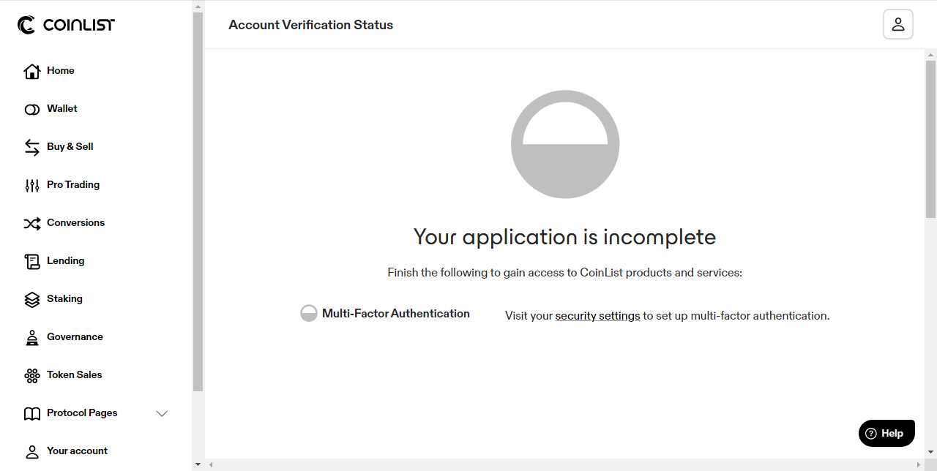Viewport: 937px width, 471px height.
Task: Open the Pro Trading sliders icon
Action: pos(32,185)
